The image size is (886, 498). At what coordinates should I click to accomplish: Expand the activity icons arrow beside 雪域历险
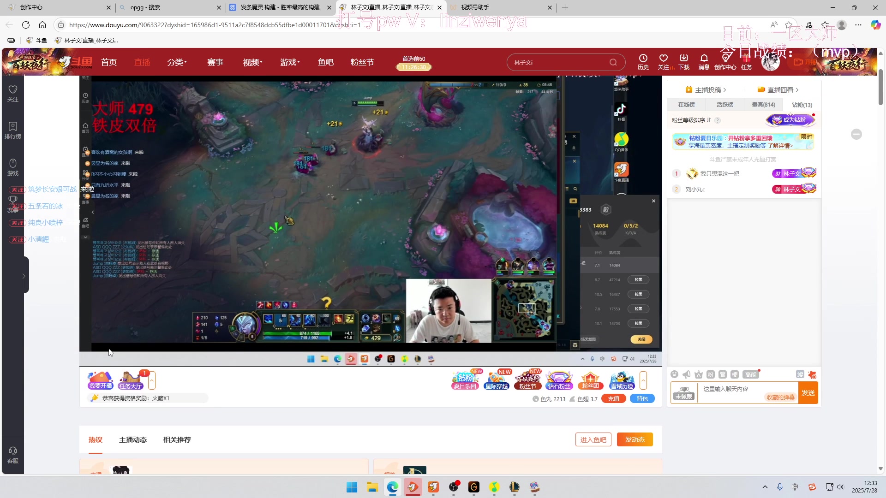643,380
